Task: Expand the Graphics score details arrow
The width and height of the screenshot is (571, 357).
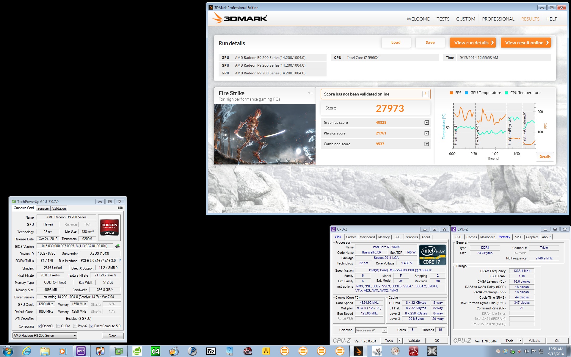Action: (427, 123)
